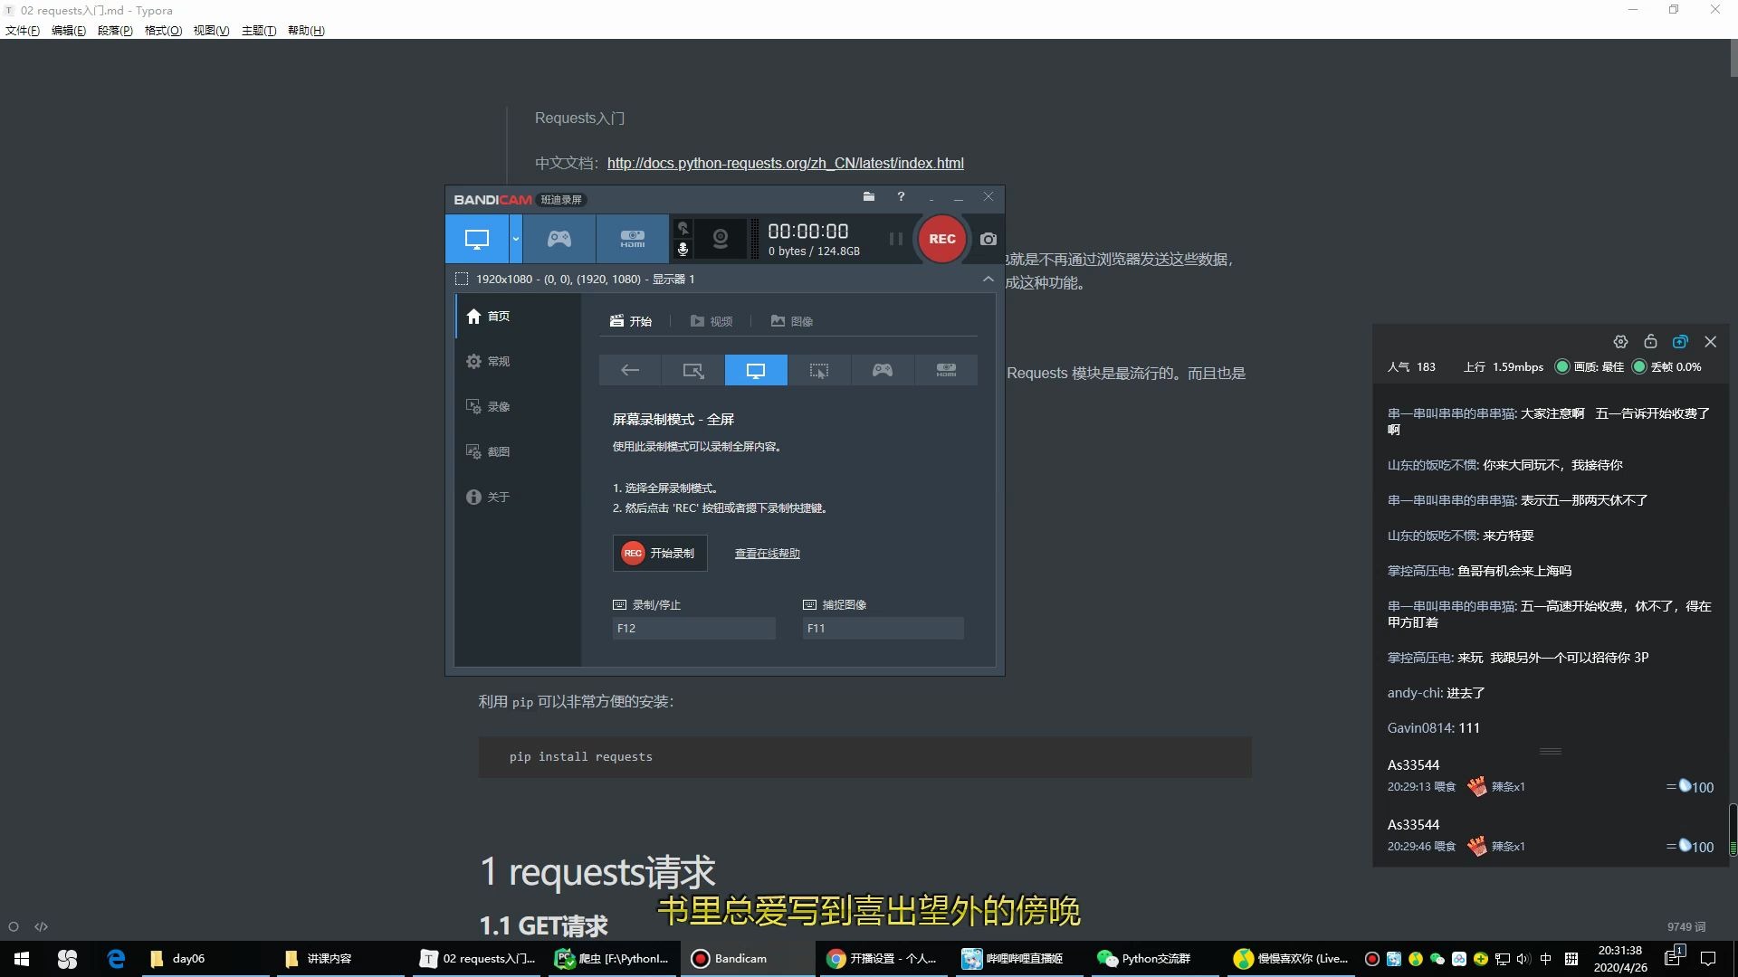The height and width of the screenshot is (977, 1738).
Task: Switch to the 视频 tab in Bandicam
Action: [711, 320]
